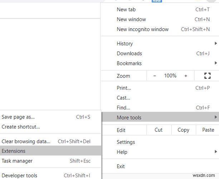
Task: Open the Downloads page
Action: tap(129, 53)
